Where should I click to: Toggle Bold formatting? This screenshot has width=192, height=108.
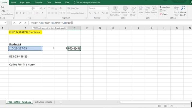tap(17, 13)
